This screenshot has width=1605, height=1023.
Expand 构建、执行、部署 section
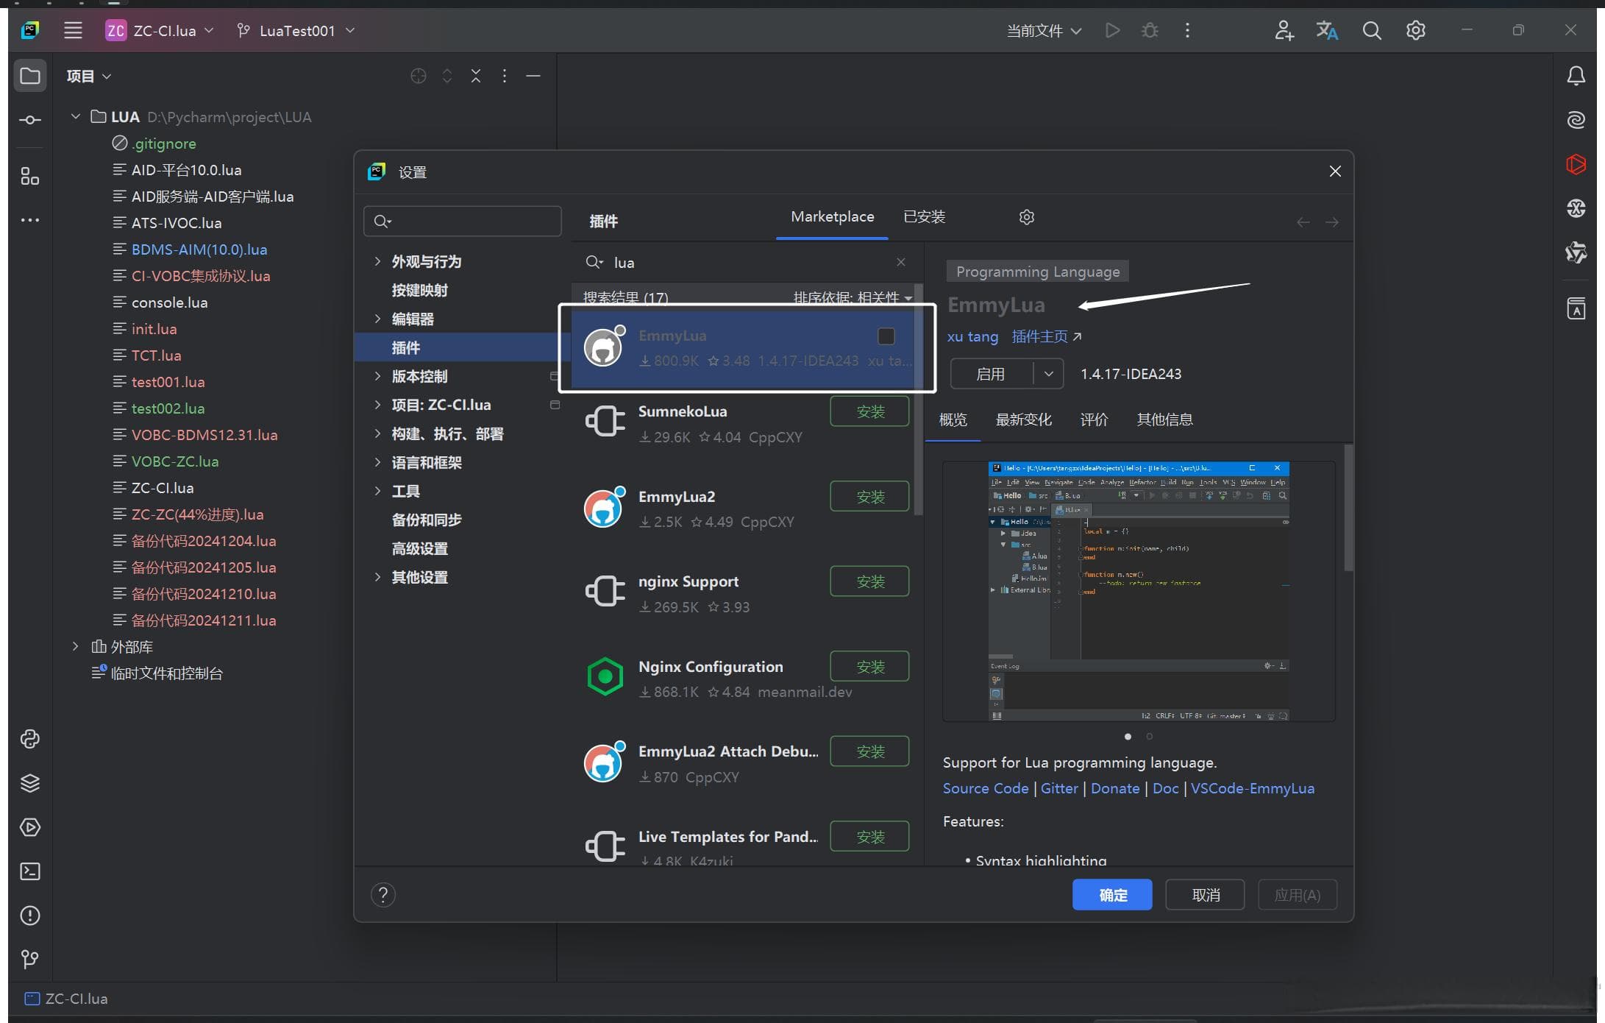377,433
